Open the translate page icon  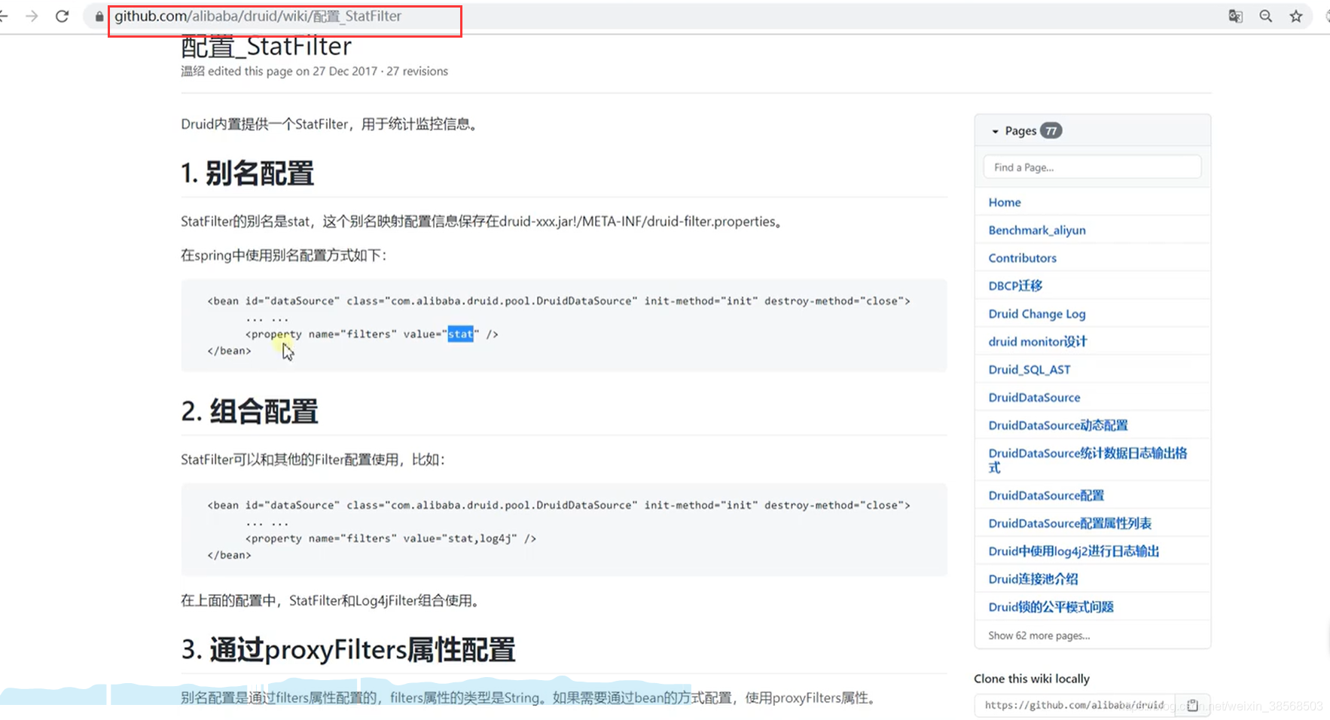coord(1235,16)
